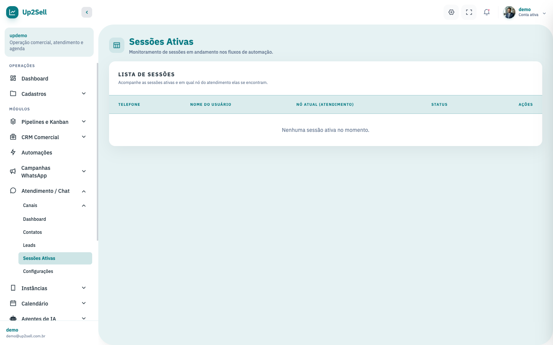Screen dimensions: 553x345
Task: Expand the Calendário chevron
Action: pos(84,303)
